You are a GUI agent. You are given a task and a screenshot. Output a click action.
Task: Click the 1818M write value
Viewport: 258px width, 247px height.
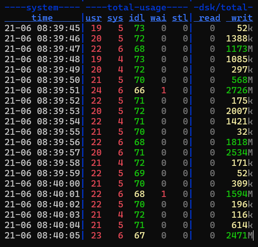click(240, 142)
